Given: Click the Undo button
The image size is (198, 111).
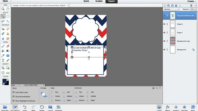Looking at the screenshot, I should [25, 108].
